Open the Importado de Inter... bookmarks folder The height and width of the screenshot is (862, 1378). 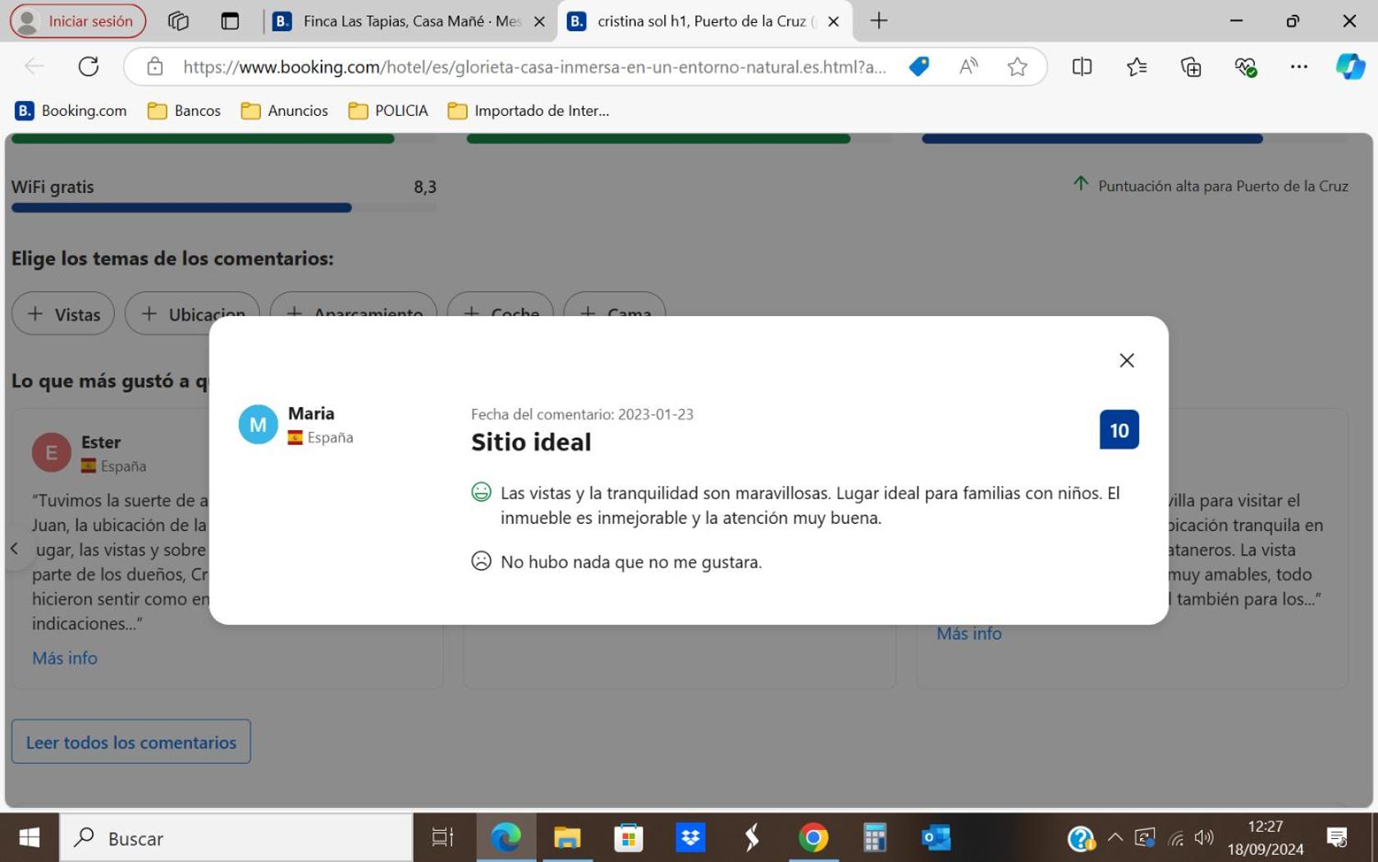529,110
